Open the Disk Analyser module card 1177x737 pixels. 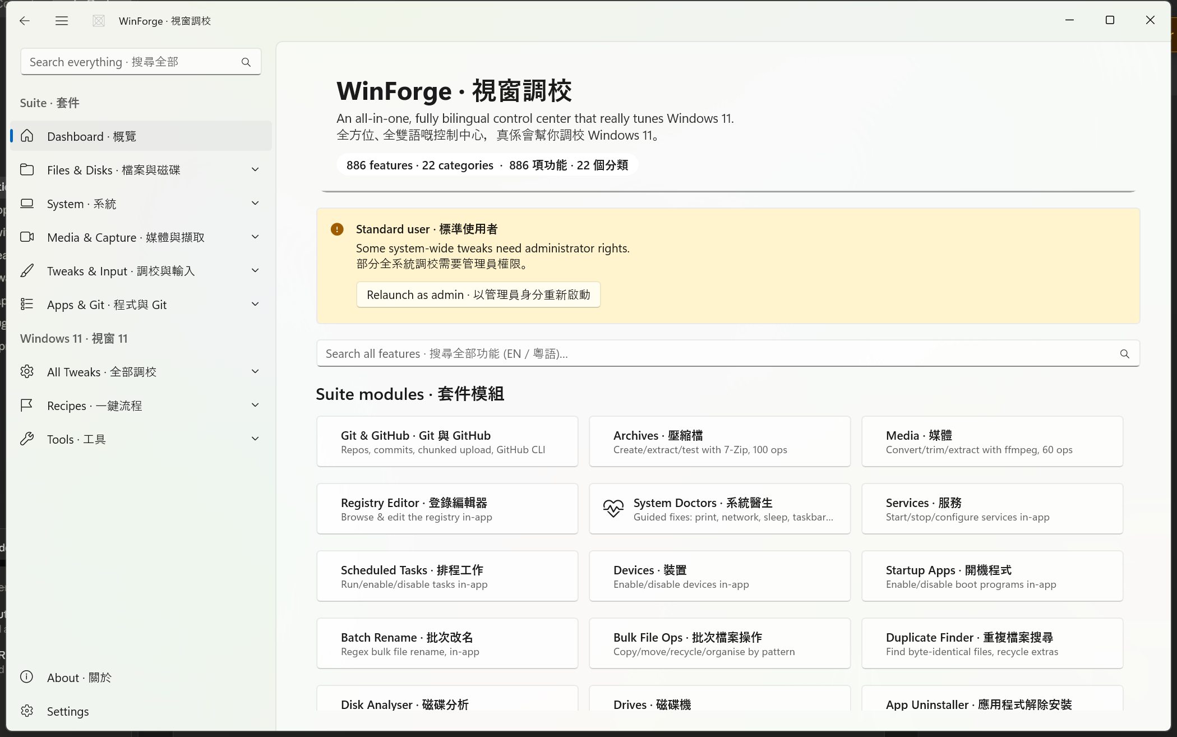447,698
